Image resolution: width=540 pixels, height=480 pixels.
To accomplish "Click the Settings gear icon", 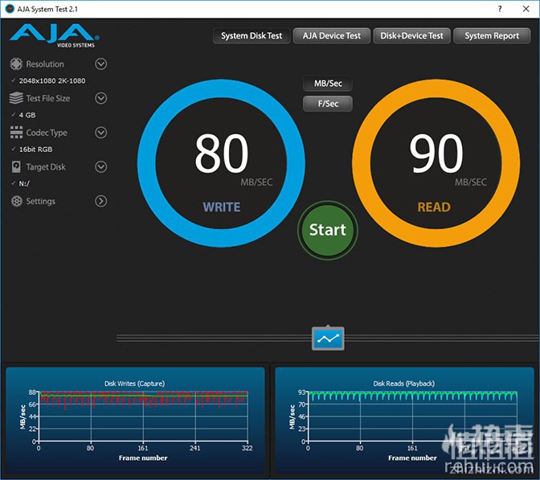I will 17,201.
